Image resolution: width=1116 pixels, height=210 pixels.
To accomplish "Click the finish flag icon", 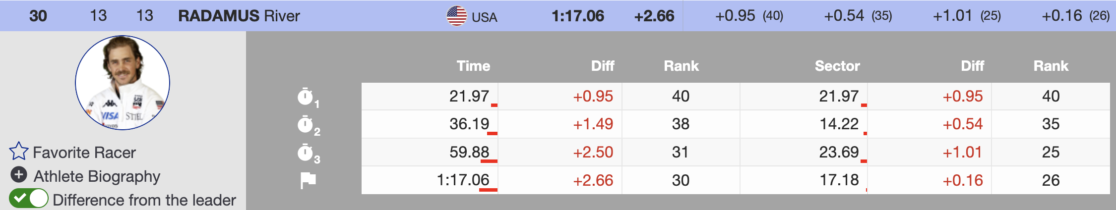I will pyautogui.click(x=308, y=180).
